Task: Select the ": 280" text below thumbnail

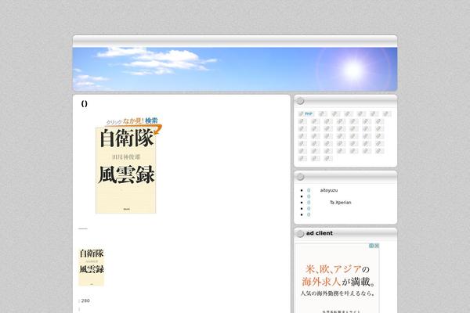Action: (x=84, y=300)
